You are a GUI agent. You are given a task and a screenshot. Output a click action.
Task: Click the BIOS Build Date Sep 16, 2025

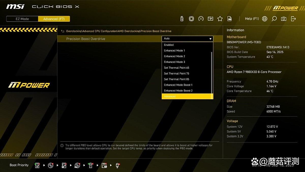[x=275, y=52]
